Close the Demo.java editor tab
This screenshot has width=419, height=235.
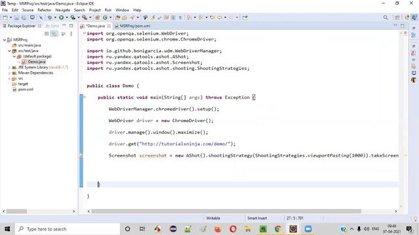[109, 26]
